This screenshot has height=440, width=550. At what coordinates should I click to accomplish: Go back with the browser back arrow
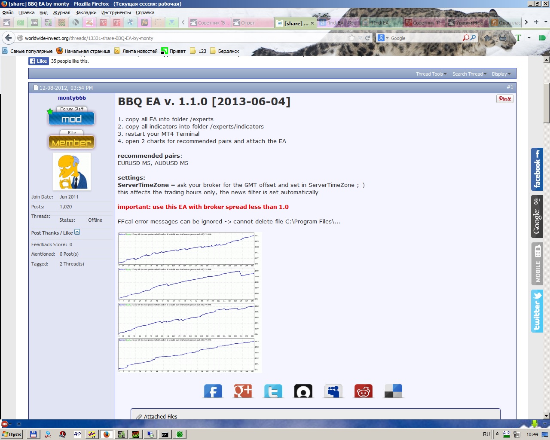[x=9, y=38]
